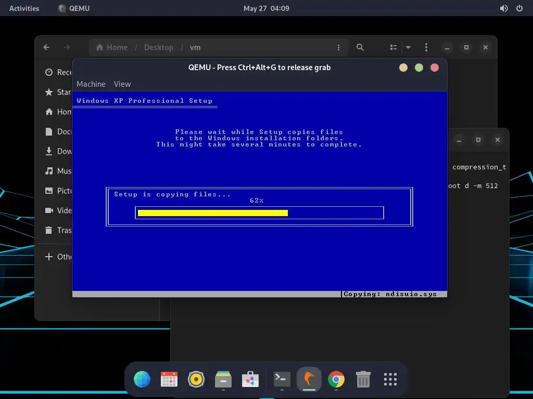Maximize the file manager window

[466, 47]
